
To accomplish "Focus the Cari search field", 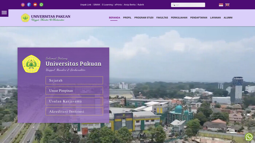I will click(188, 5).
